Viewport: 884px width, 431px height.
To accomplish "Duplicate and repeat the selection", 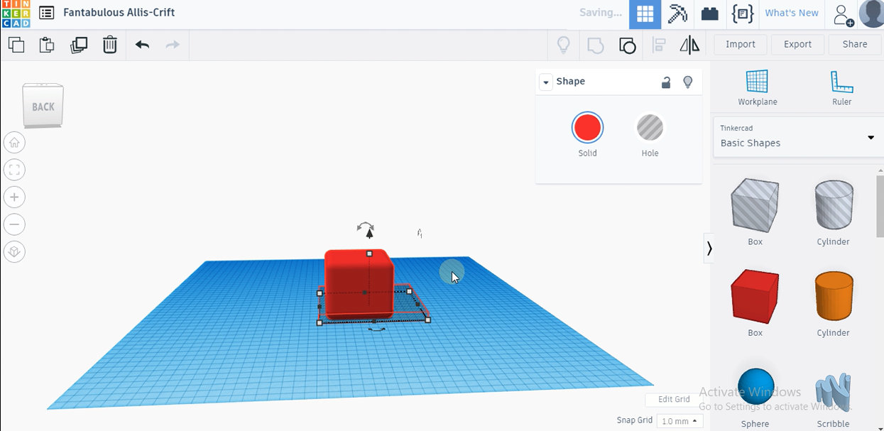I will tap(79, 45).
